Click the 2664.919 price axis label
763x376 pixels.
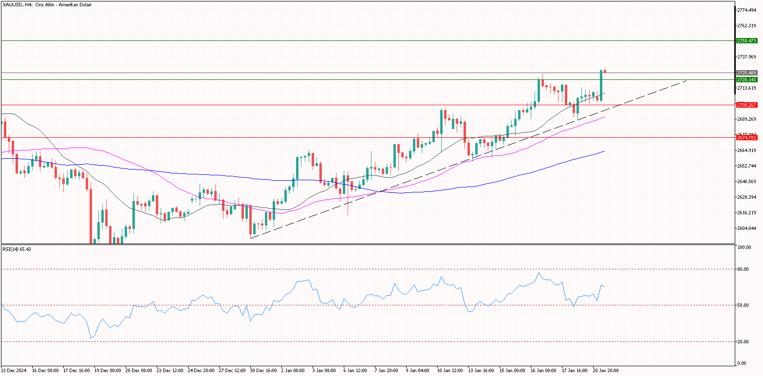[x=746, y=150]
